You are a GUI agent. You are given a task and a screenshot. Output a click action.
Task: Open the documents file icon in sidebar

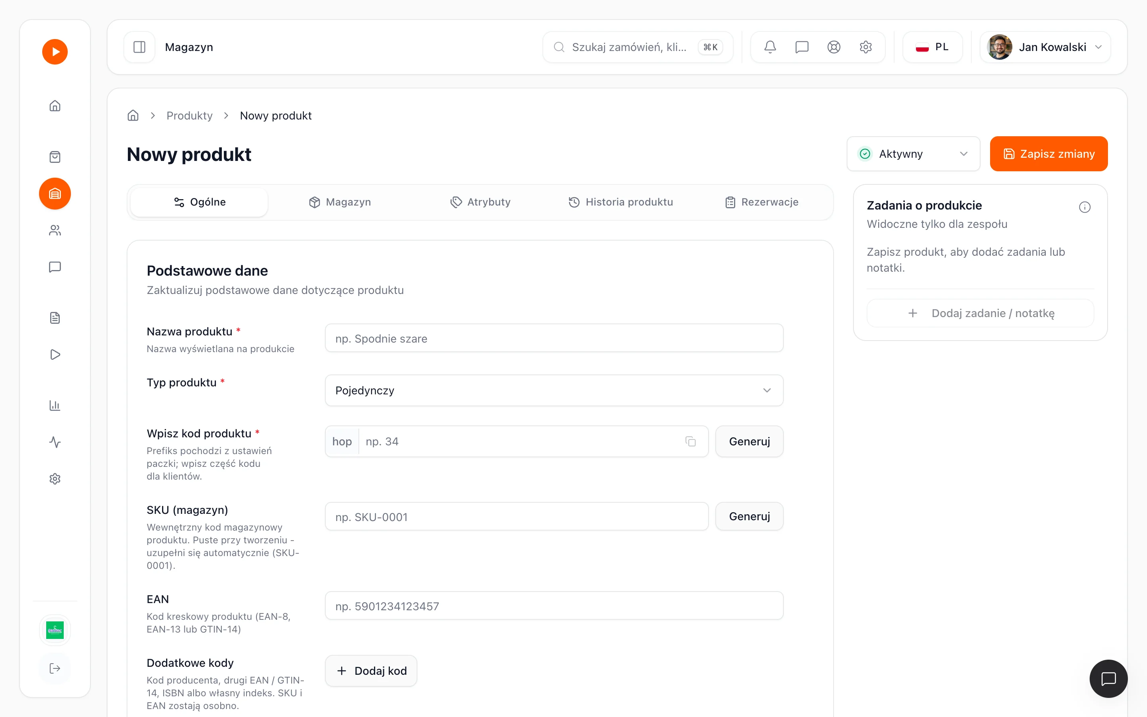(55, 318)
